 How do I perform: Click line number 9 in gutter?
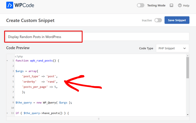[13, 103]
